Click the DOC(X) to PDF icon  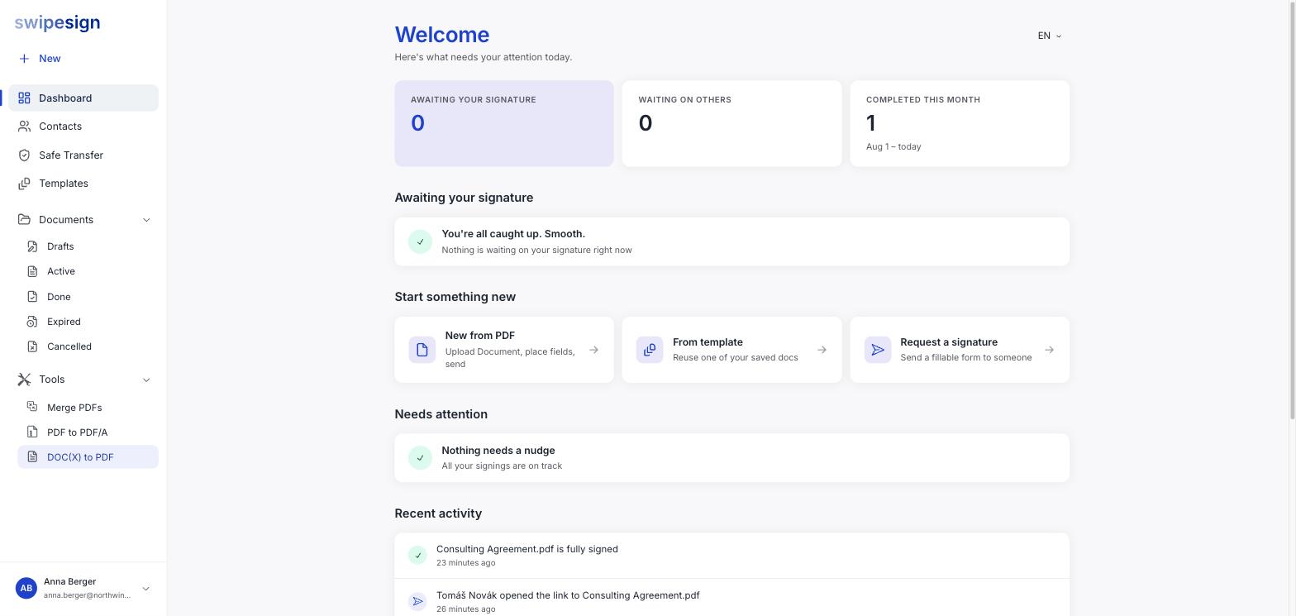coord(32,456)
